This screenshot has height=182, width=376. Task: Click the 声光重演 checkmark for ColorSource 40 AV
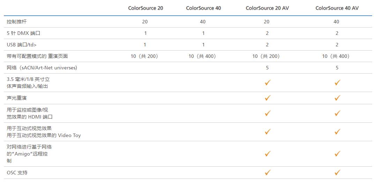(x=337, y=98)
